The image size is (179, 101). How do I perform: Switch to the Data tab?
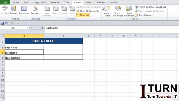click(x=67, y=2)
